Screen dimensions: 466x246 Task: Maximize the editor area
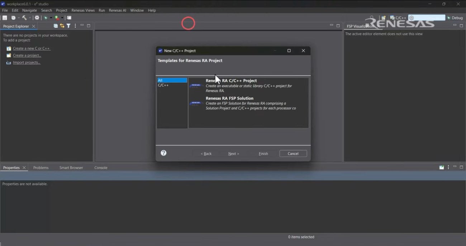tap(338, 26)
